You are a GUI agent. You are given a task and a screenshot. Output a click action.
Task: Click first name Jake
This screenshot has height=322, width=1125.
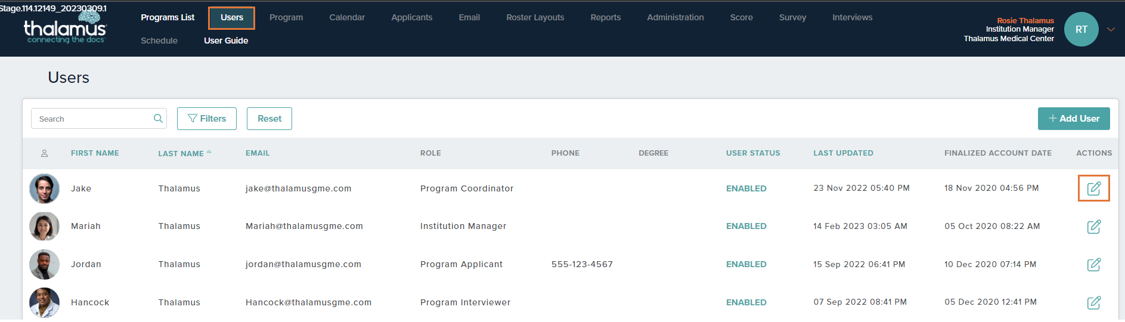(81, 188)
